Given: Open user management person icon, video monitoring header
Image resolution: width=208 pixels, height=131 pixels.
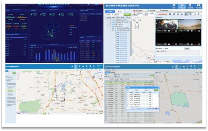Looking at the screenshot, I should click(190, 5).
